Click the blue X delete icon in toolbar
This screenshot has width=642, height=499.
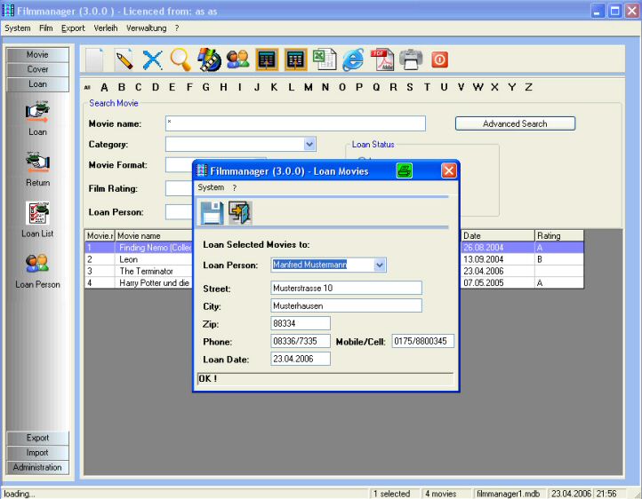pos(153,60)
